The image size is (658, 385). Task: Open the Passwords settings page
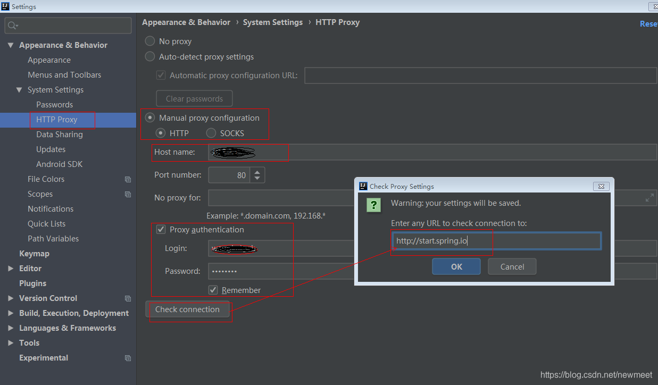[54, 105]
